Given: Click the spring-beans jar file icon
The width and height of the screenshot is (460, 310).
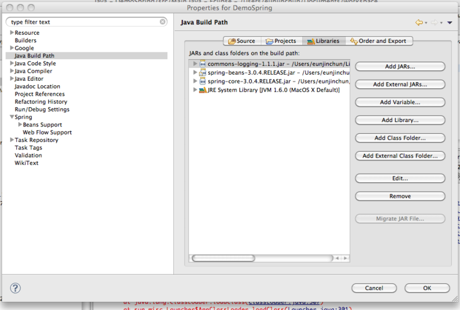Looking at the screenshot, I should tap(203, 73).
